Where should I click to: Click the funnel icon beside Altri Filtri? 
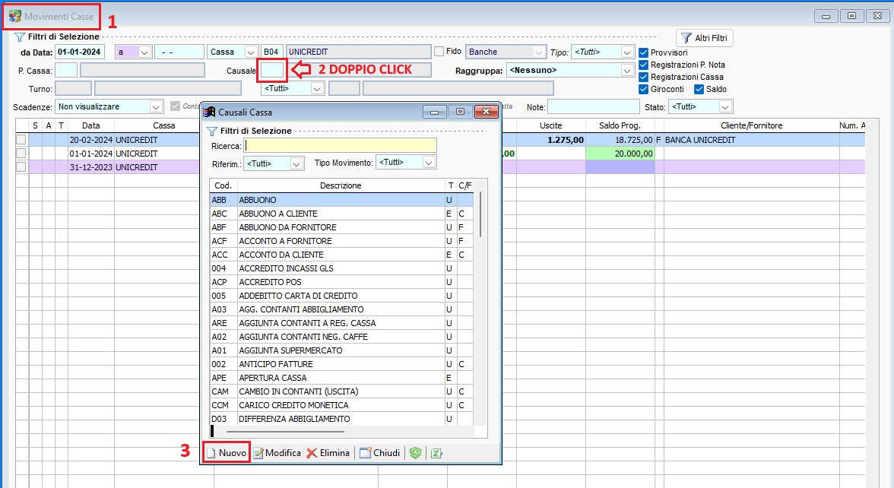686,37
